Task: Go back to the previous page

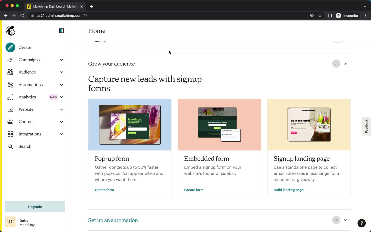Action: [x=6, y=16]
